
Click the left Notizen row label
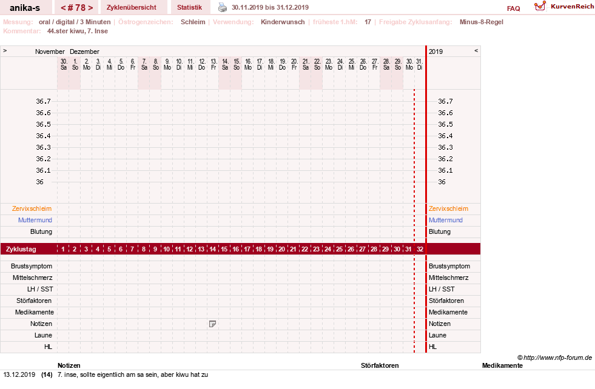(41, 324)
